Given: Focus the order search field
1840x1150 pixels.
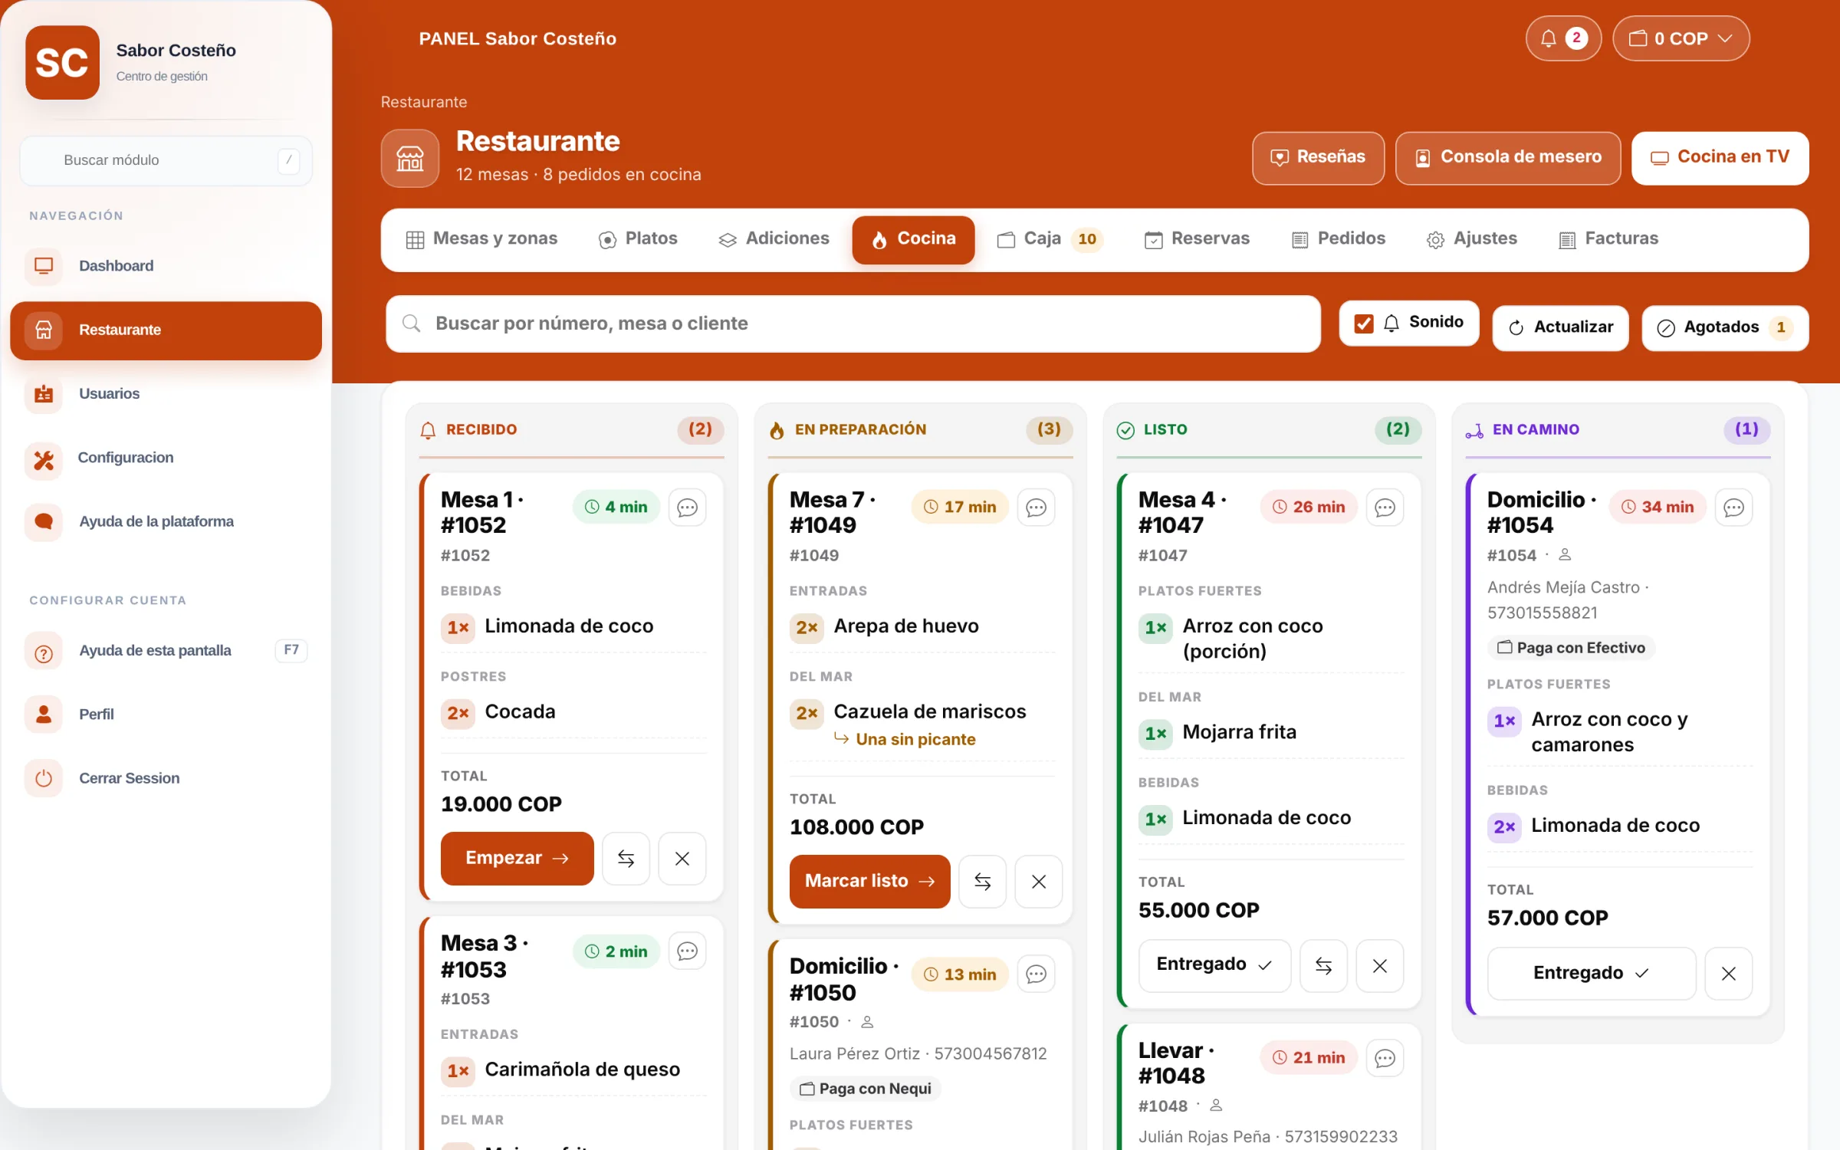Looking at the screenshot, I should point(853,324).
